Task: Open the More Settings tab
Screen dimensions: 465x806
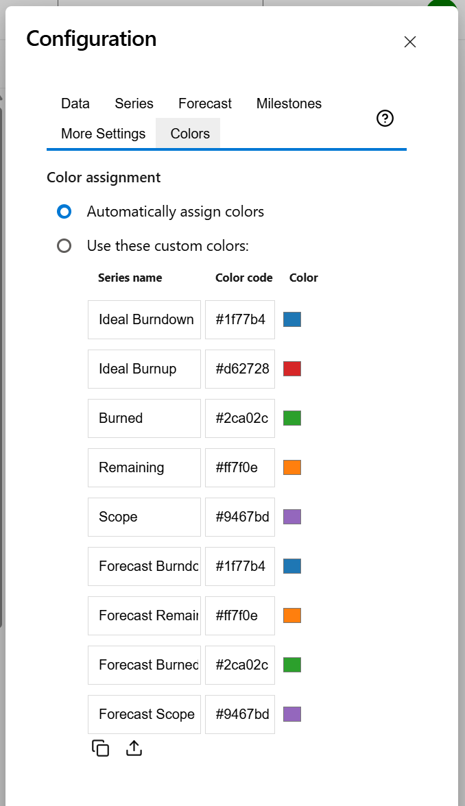Action: pyautogui.click(x=103, y=134)
